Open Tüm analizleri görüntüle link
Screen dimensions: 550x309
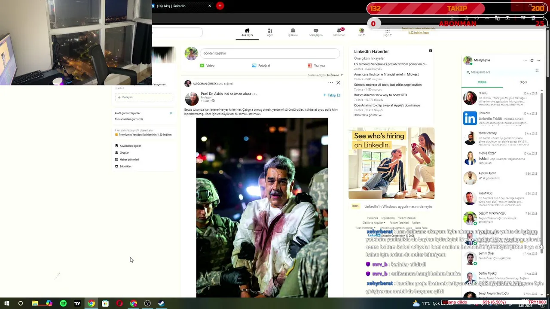click(x=129, y=119)
